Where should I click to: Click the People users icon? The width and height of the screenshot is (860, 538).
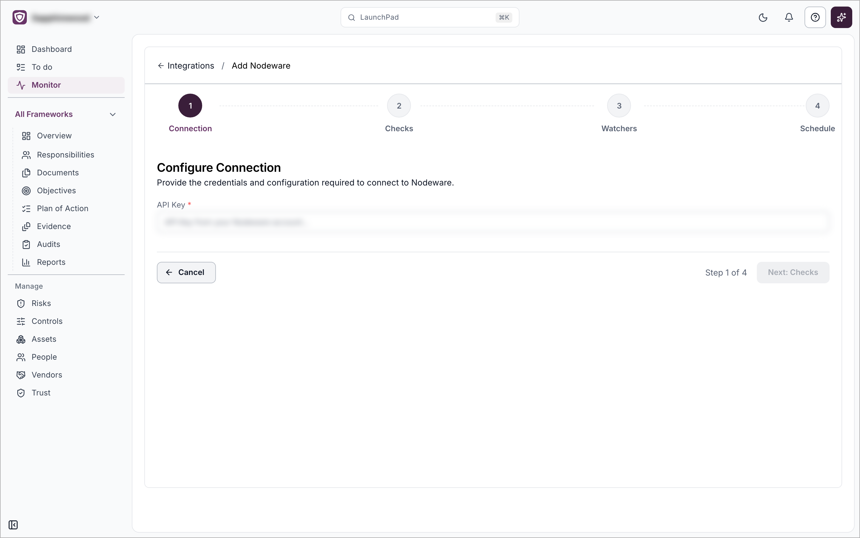(x=21, y=357)
